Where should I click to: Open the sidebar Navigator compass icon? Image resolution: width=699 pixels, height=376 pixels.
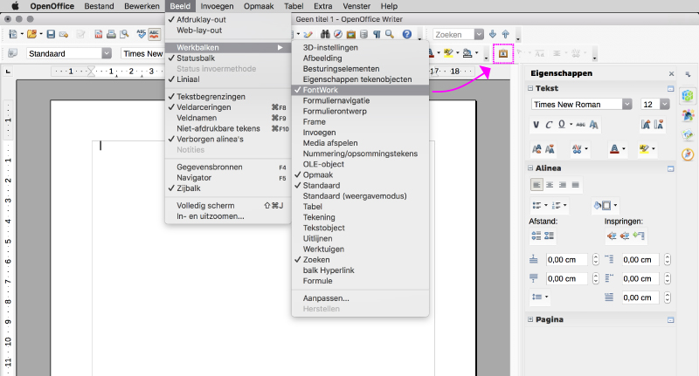pos(688,154)
